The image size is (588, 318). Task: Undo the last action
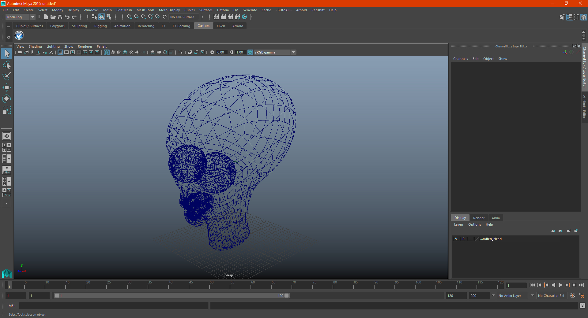pos(67,17)
